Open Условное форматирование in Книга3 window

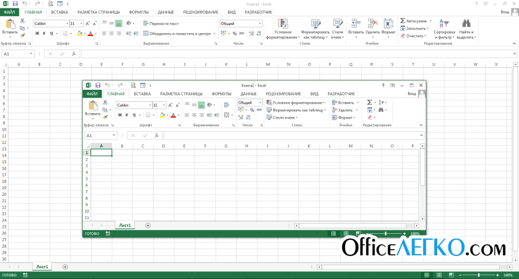(283, 29)
